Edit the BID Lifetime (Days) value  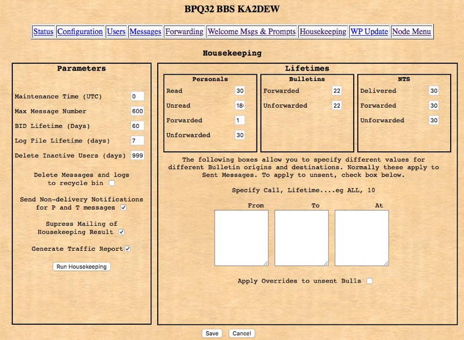137,126
